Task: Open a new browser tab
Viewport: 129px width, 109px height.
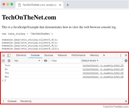Action: 67,5
